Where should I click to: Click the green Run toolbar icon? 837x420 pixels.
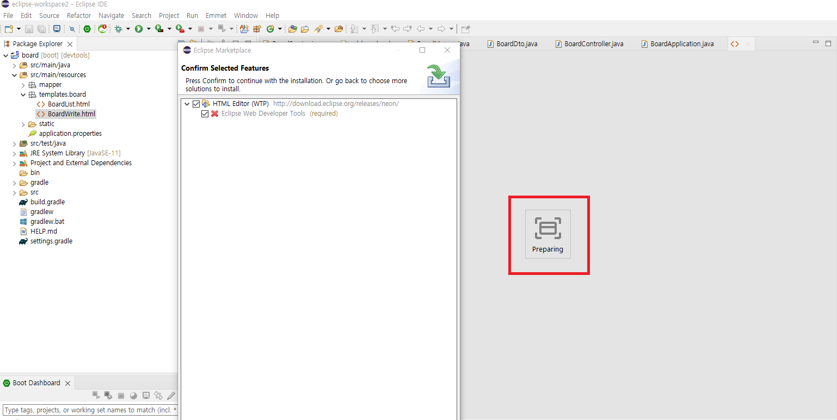139,29
